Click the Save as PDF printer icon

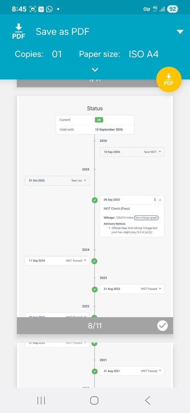pos(19,31)
